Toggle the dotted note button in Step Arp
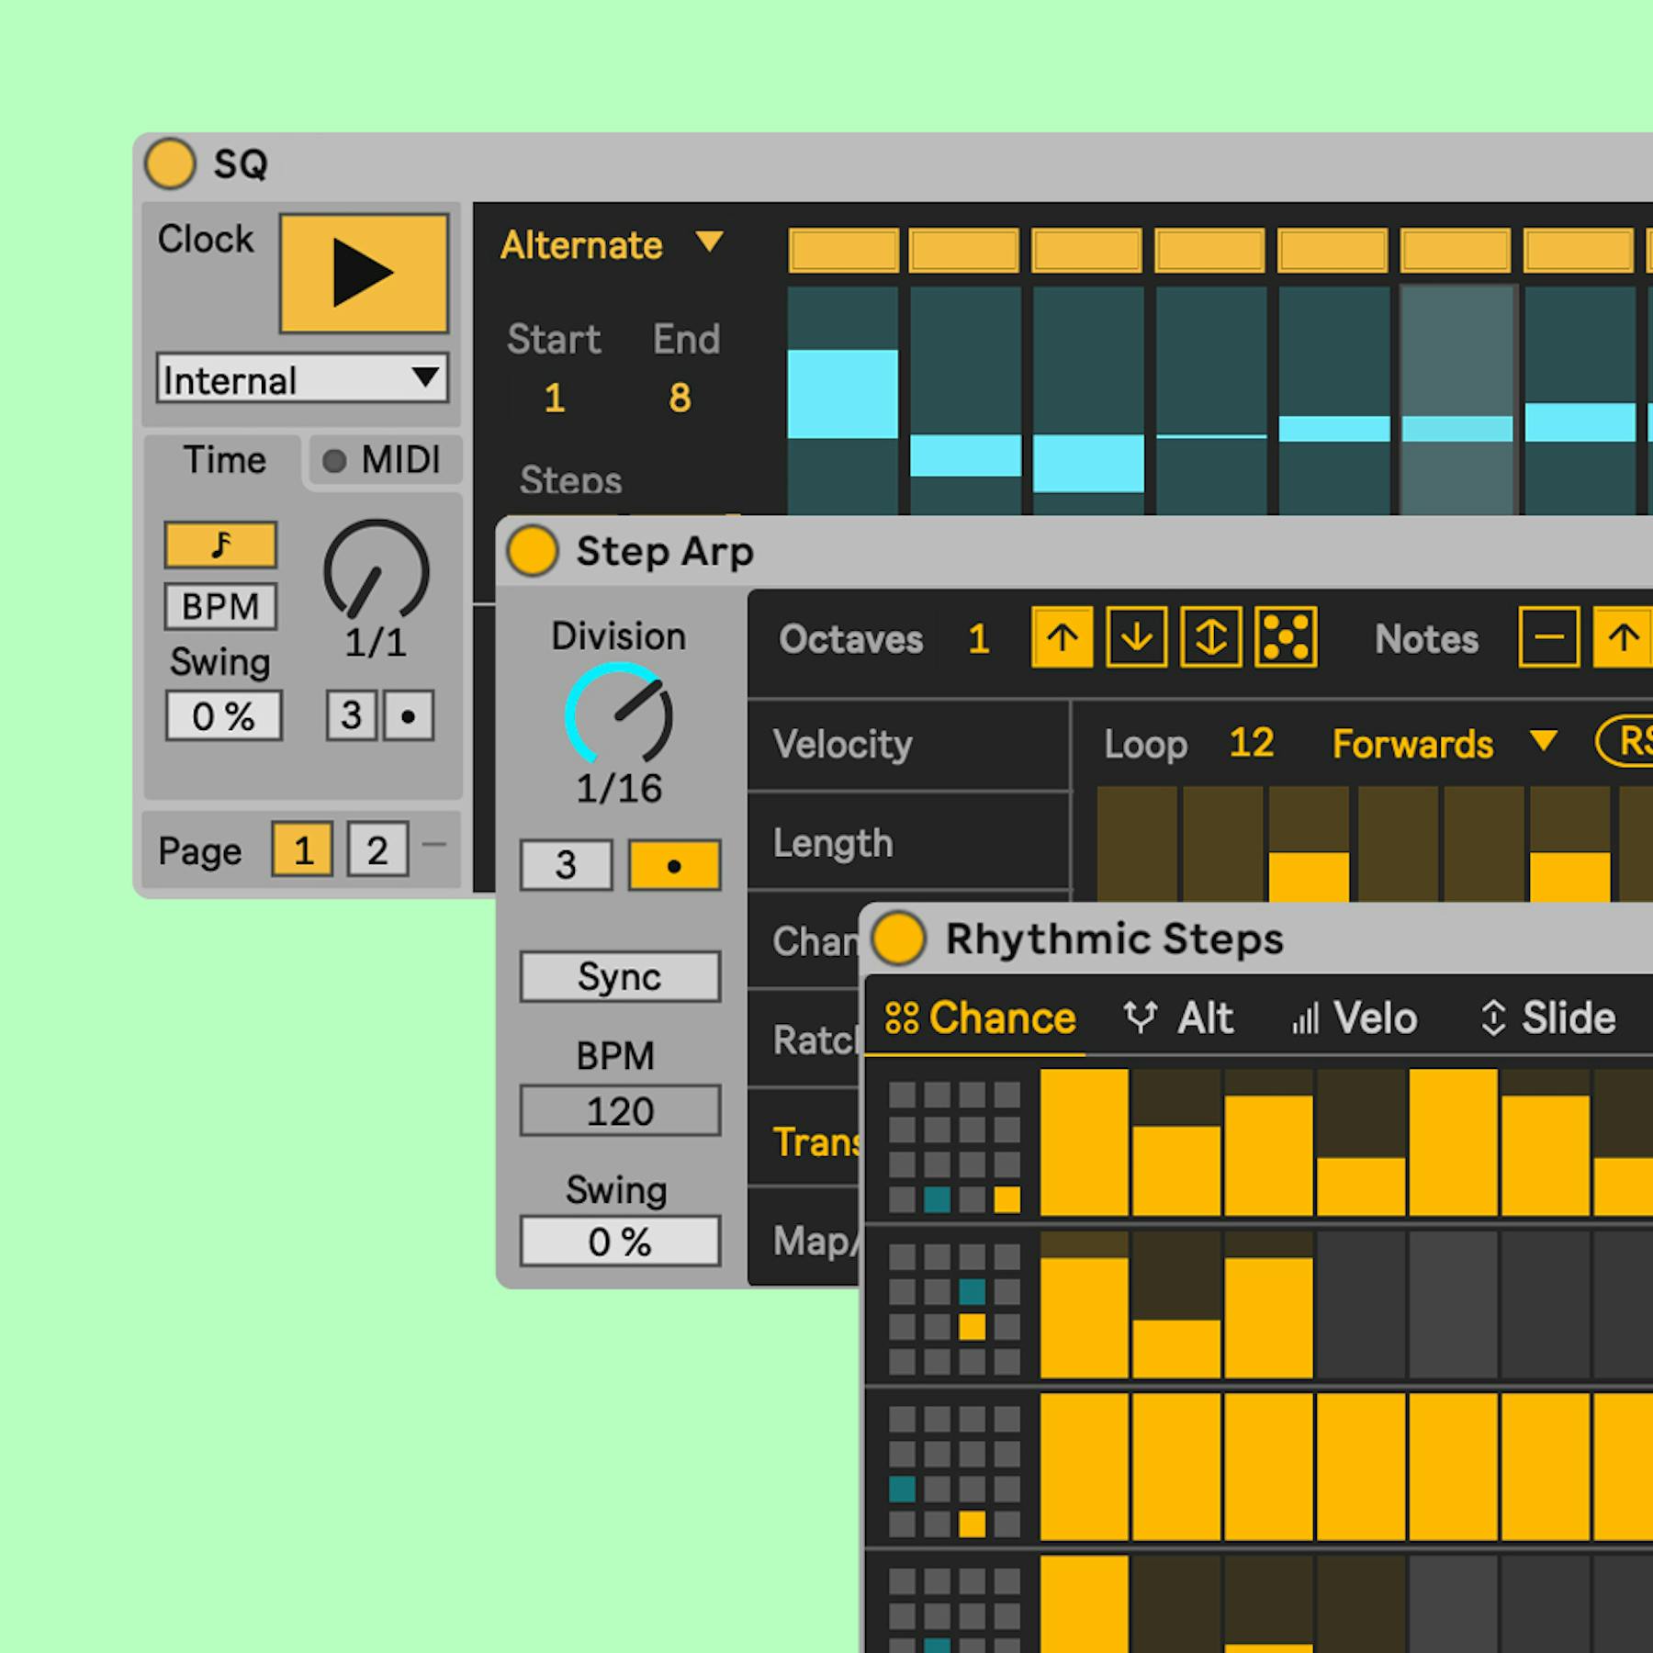This screenshot has width=1653, height=1653. (x=677, y=864)
